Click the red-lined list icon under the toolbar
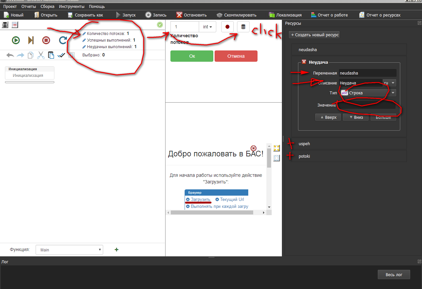Viewport: 422px width, 289px height. 15,25
